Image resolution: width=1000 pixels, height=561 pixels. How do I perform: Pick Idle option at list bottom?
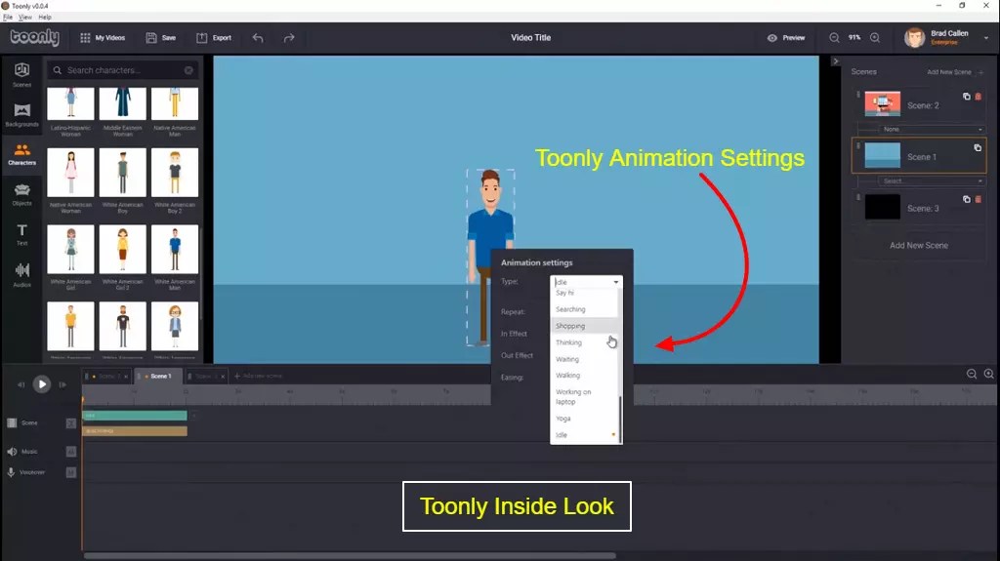point(584,435)
